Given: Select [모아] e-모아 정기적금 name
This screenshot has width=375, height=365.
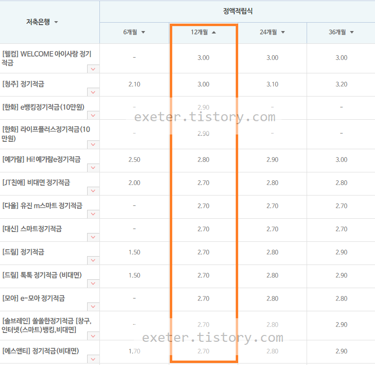Looking at the screenshot, I should [x=33, y=298].
